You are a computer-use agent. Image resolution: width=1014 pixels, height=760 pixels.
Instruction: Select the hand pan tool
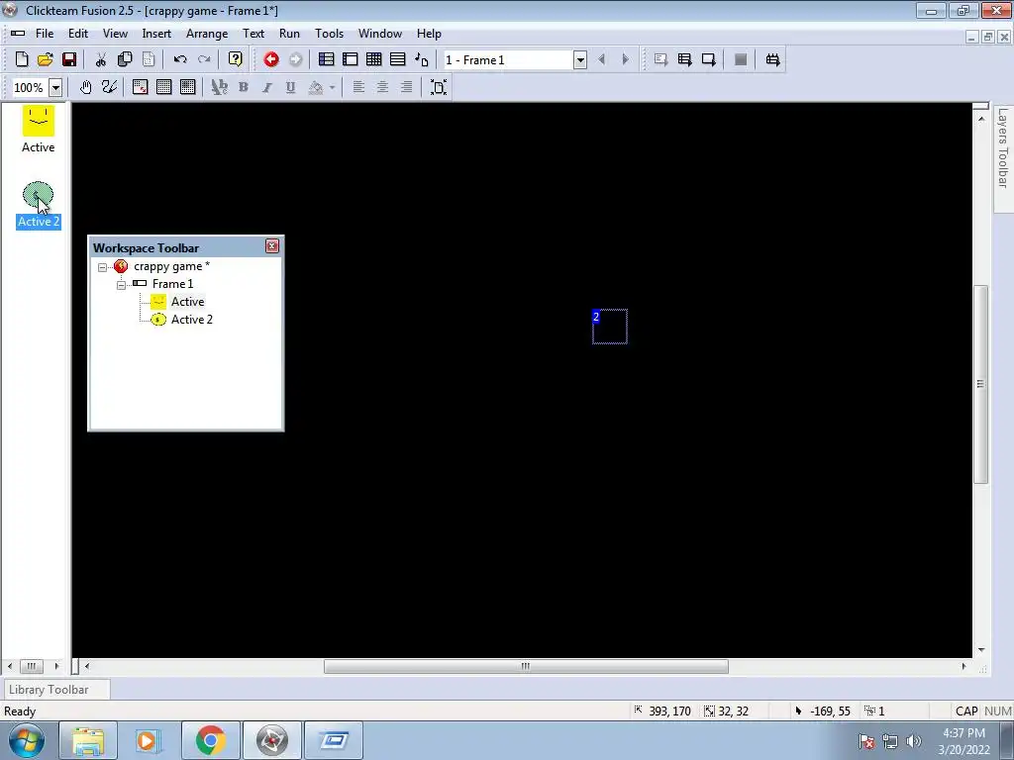tap(85, 87)
